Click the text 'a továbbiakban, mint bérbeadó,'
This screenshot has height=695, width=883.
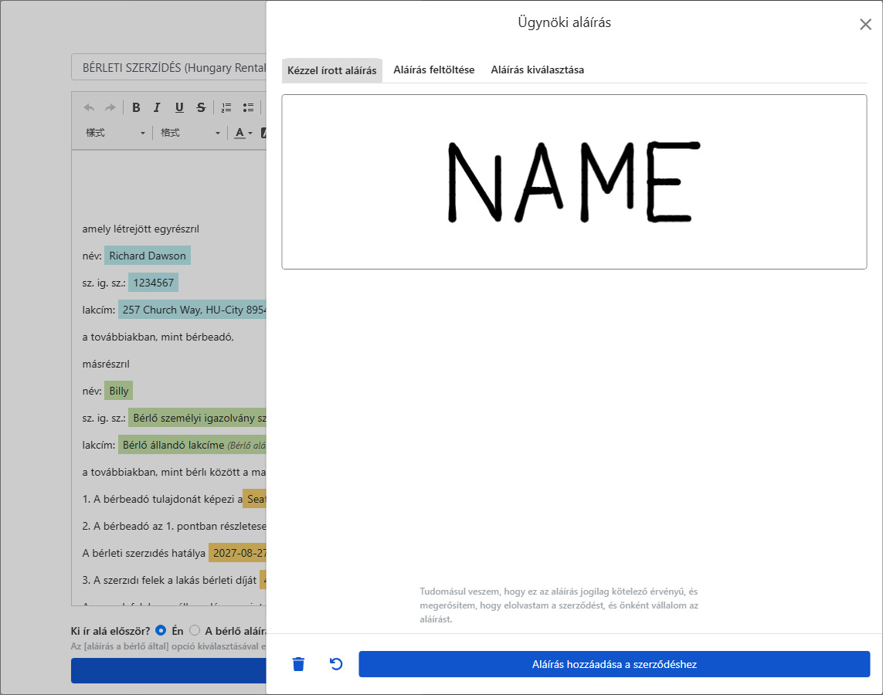(x=158, y=337)
